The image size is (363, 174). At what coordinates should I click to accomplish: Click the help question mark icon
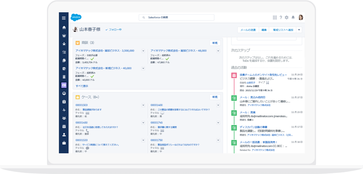pyautogui.click(x=281, y=18)
